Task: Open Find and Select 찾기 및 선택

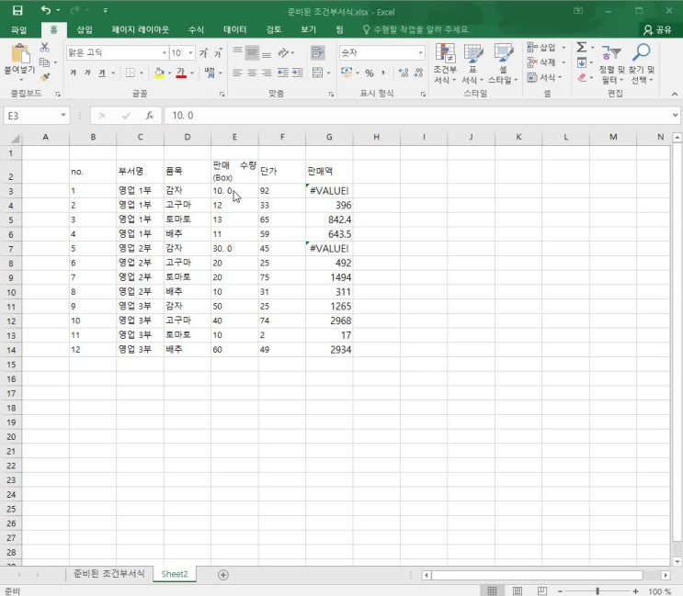Action: (642, 63)
